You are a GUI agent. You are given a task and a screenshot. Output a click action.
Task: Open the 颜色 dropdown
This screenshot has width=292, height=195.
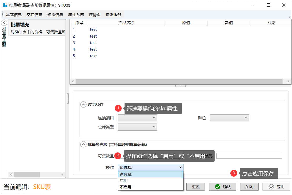pos(229,118)
